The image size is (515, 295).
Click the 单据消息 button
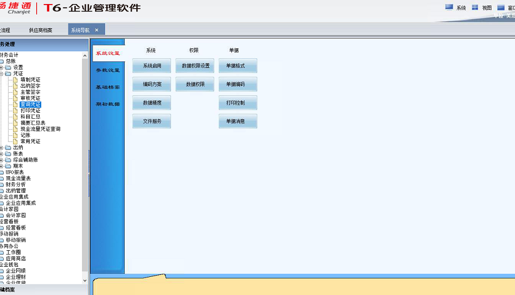pyautogui.click(x=238, y=121)
